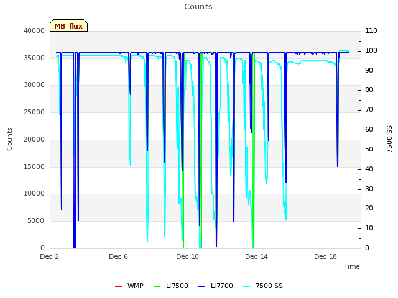Click the 5000 left axis tick label
Screen dimensions: 398x298
[x=36, y=221]
